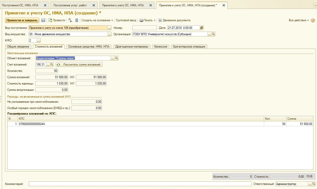Open selection list for Вид поступления

pyautogui.click(x=110, y=28)
